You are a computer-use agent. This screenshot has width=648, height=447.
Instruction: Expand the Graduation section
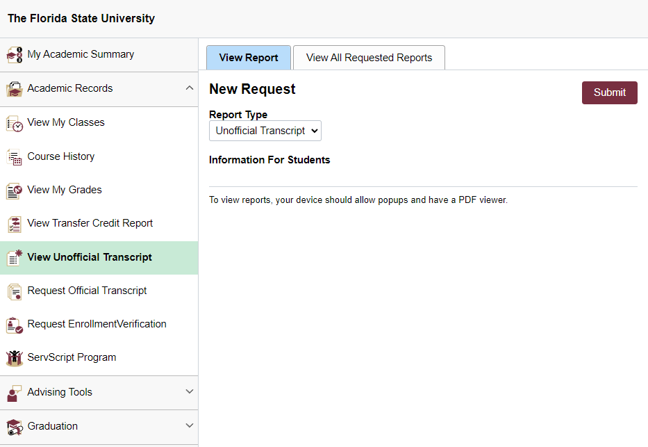190,426
